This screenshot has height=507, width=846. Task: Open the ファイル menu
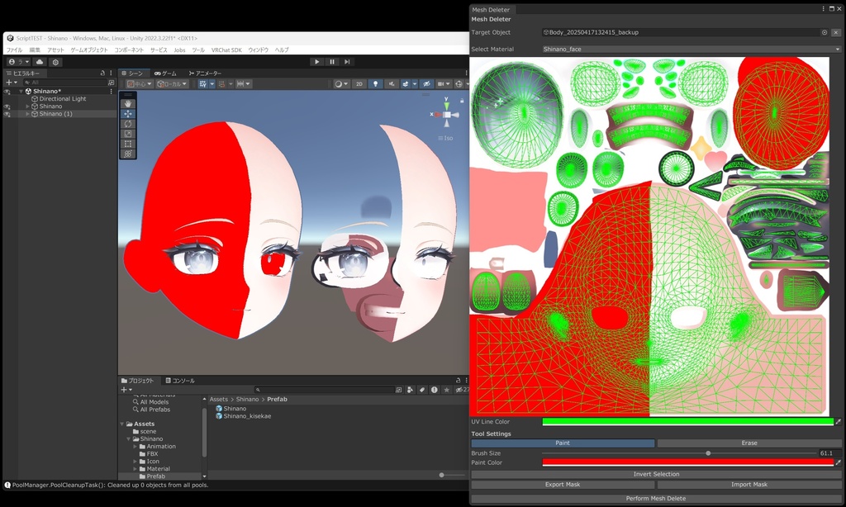(x=15, y=50)
